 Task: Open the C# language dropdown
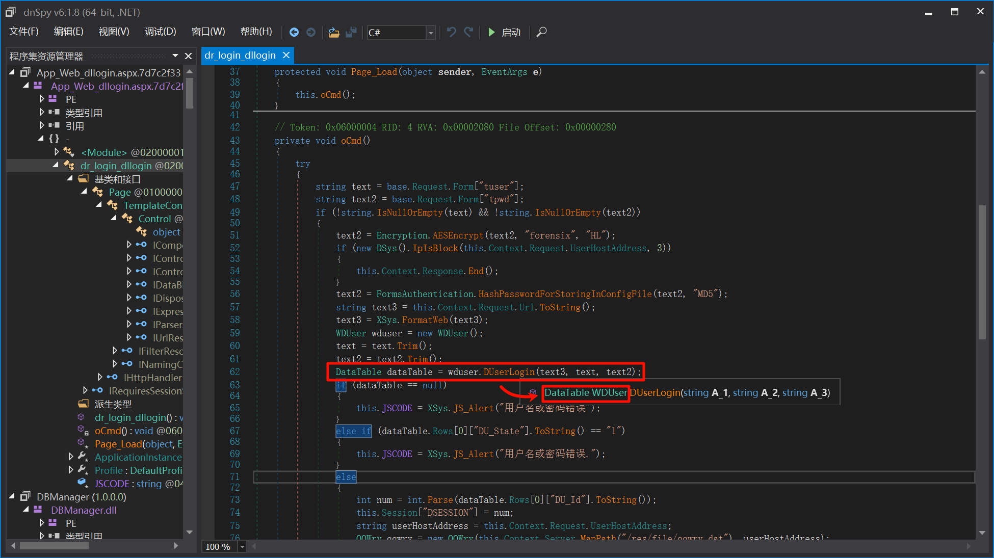click(431, 33)
